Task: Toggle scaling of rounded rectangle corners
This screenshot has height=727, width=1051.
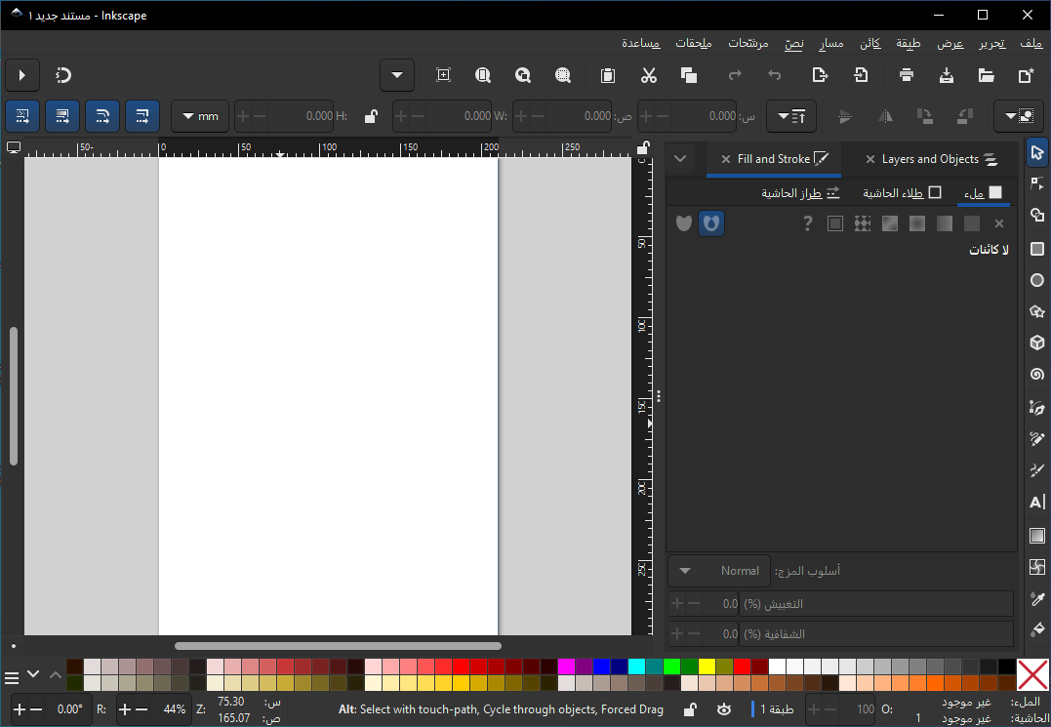Action: point(102,116)
